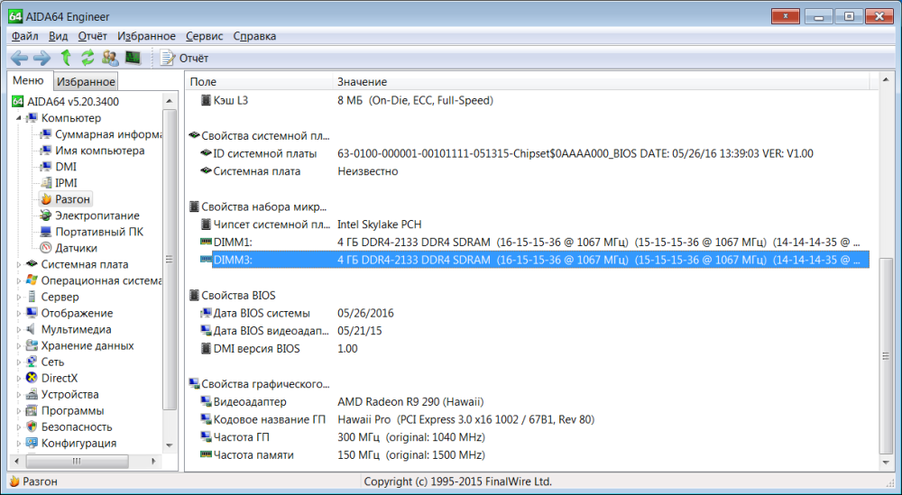Select the IPMI tree item
This screenshot has height=495, width=902.
[x=66, y=183]
